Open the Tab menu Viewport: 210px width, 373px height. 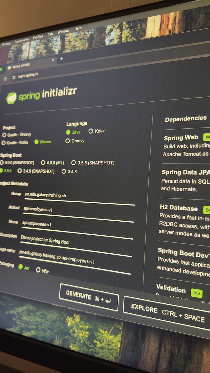coord(50,34)
